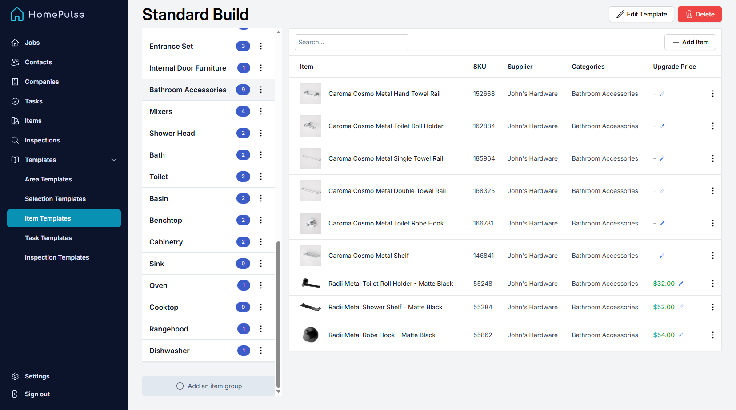Viewport: 736px width, 410px height.
Task: Edit upgrade price for Caroma Cosmo Single Towel Rail
Action: click(662, 158)
